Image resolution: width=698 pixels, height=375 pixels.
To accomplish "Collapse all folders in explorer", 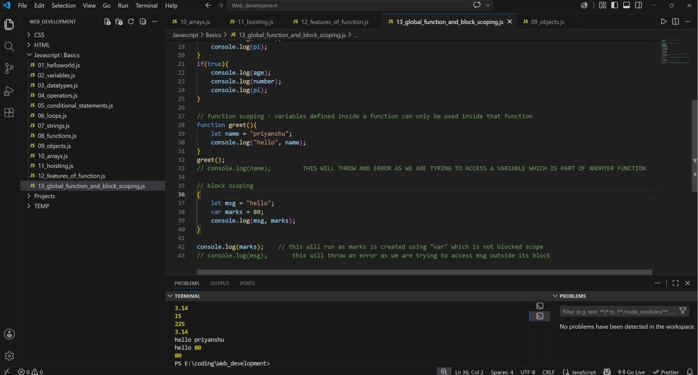I will (143, 21).
